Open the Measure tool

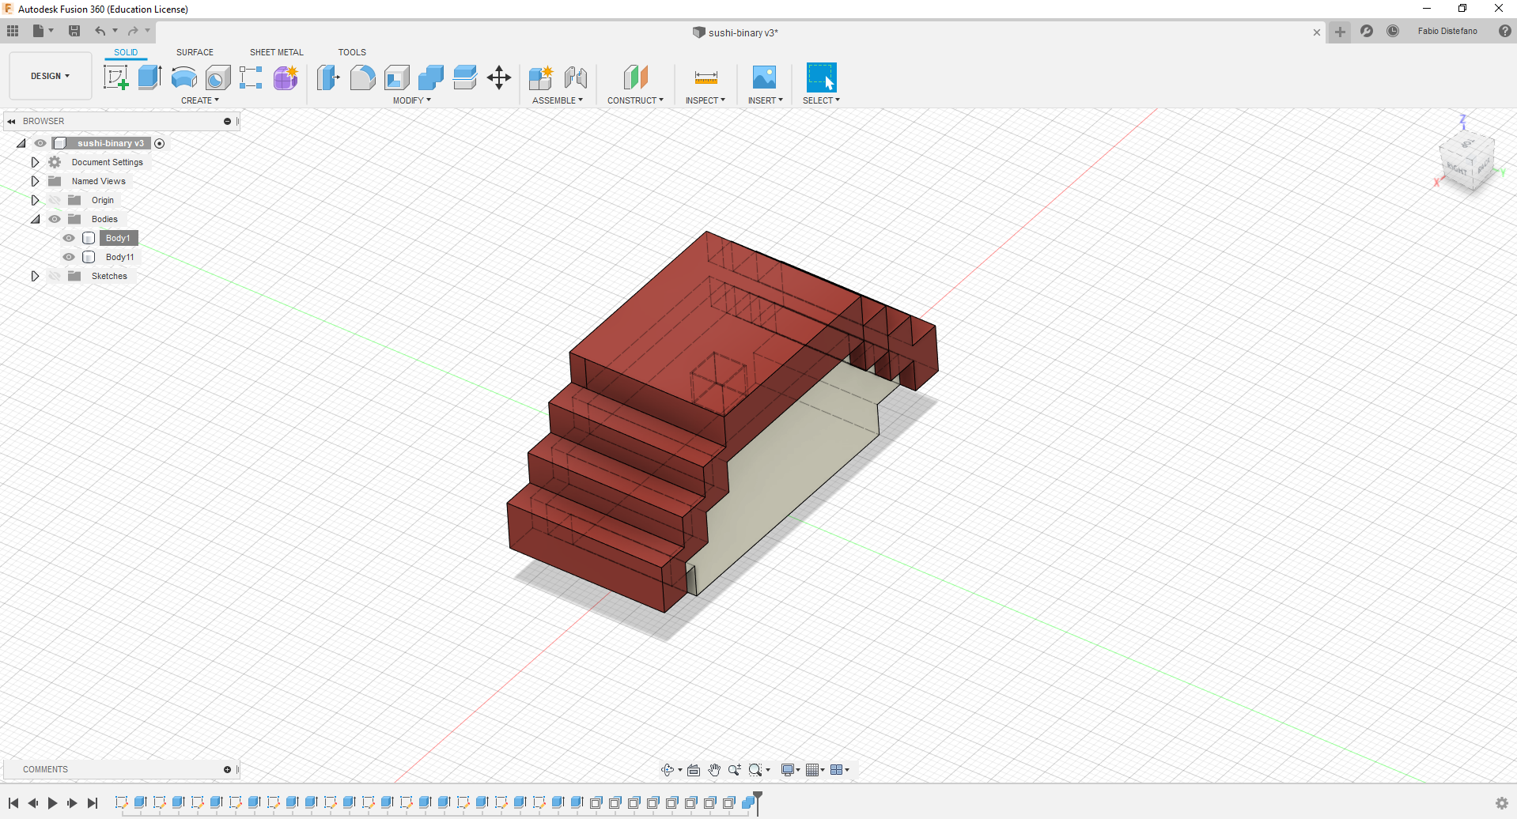click(706, 77)
